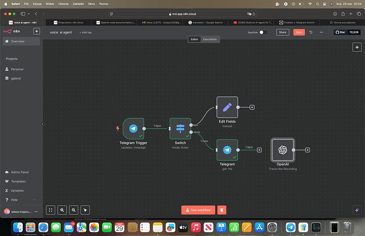
Task: Add node after OpenAI output
Action: coord(307,150)
